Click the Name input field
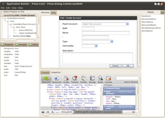Screen dimensions: 165x119 pyautogui.click(x=106, y=33)
